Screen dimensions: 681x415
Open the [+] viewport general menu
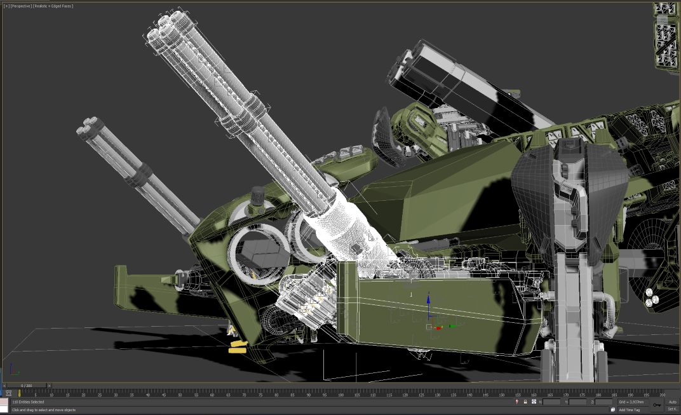(x=6, y=6)
